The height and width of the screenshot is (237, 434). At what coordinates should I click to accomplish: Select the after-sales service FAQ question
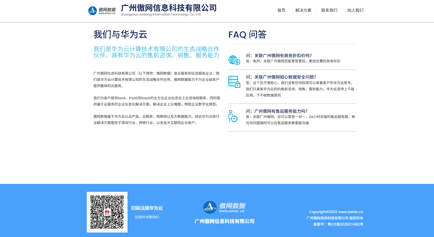[x=277, y=111]
